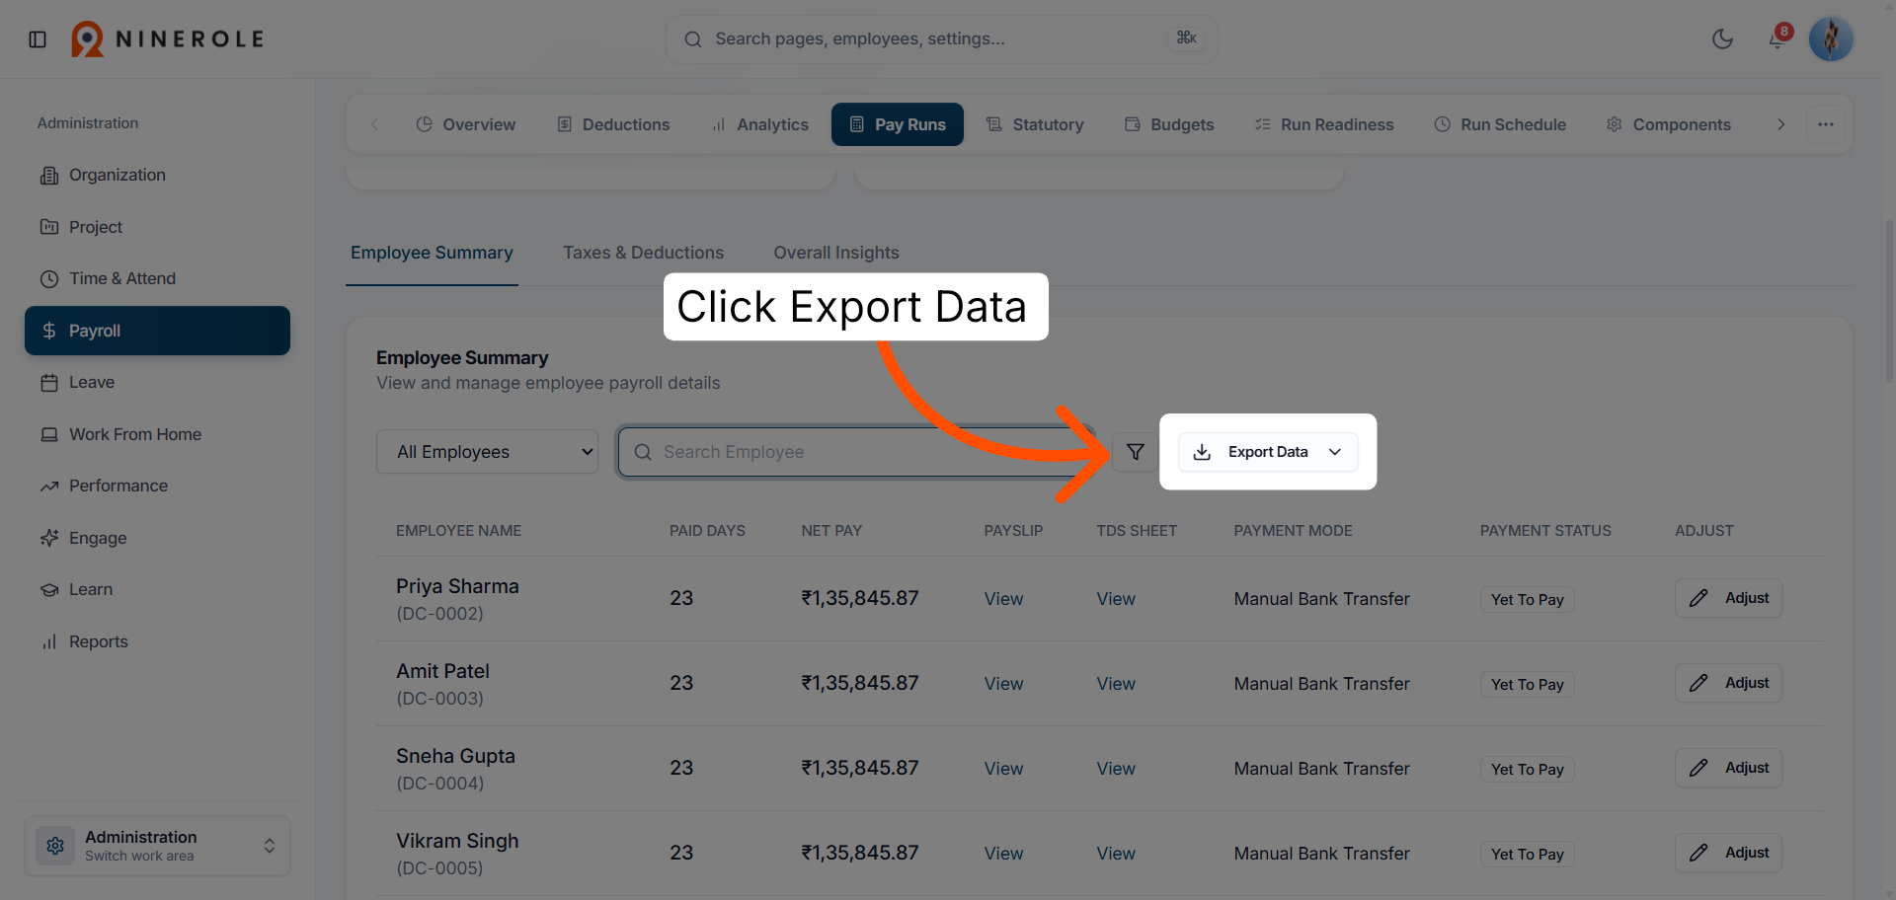The width and height of the screenshot is (1896, 900).
Task: Go to Components tab
Action: (1669, 124)
